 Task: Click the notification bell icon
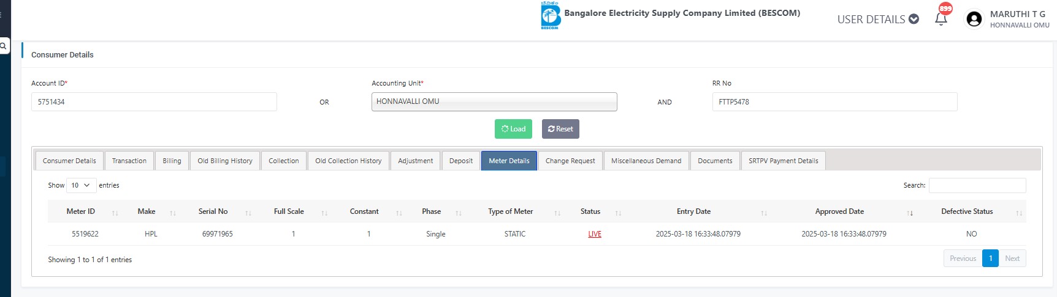(x=941, y=19)
